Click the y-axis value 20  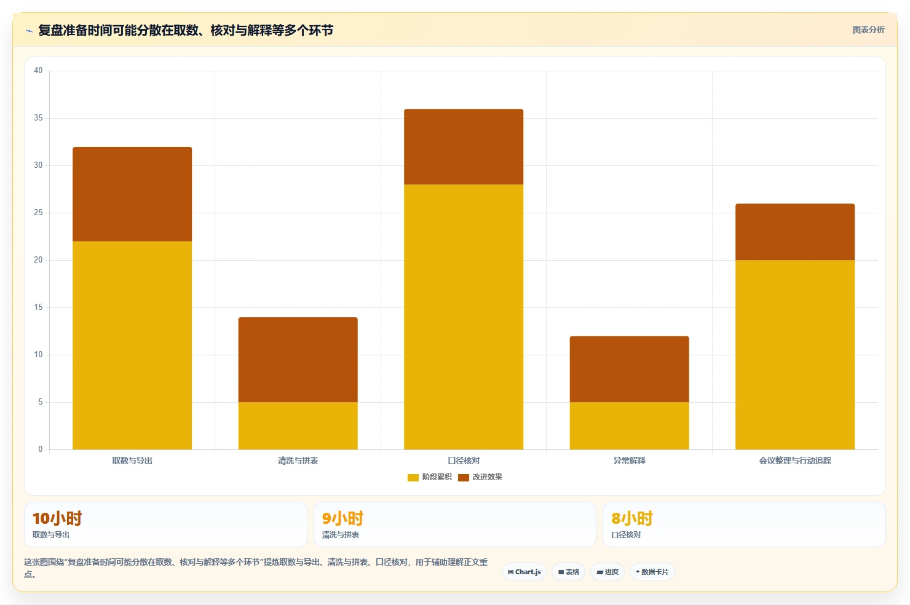(38, 260)
